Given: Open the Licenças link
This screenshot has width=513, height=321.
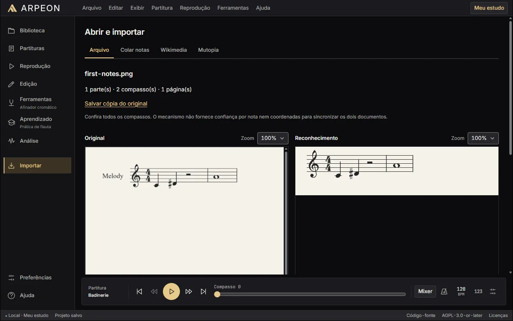Looking at the screenshot, I should click(498, 316).
